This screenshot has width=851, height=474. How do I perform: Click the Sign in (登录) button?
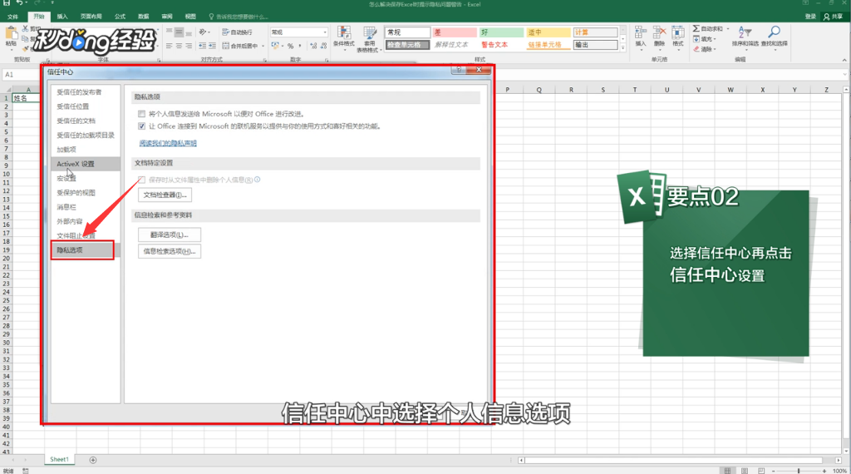coord(810,17)
